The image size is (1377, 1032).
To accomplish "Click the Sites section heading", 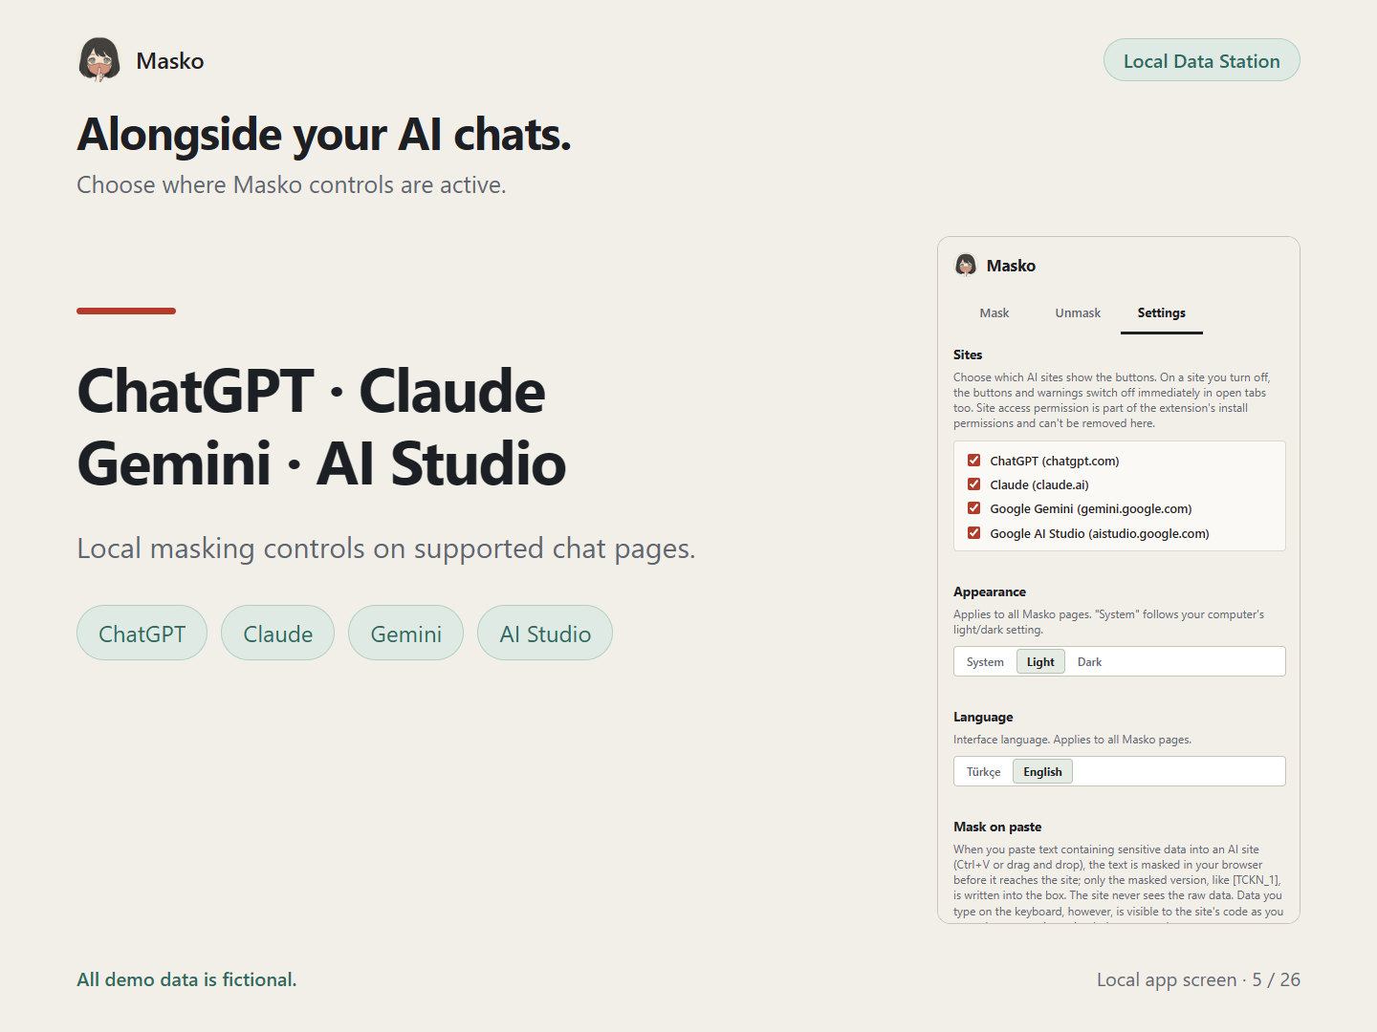I will pos(968,355).
